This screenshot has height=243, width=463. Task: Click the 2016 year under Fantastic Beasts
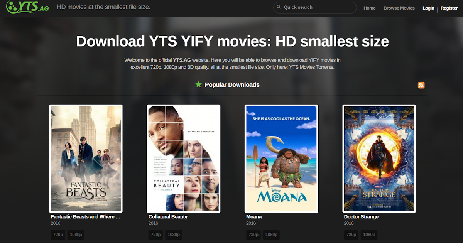click(x=56, y=223)
